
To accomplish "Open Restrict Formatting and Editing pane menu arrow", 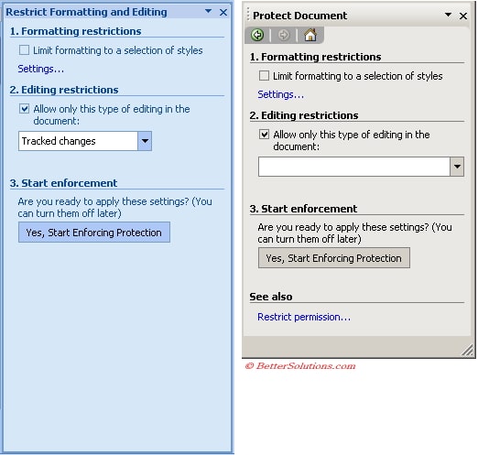I will 208,11.
